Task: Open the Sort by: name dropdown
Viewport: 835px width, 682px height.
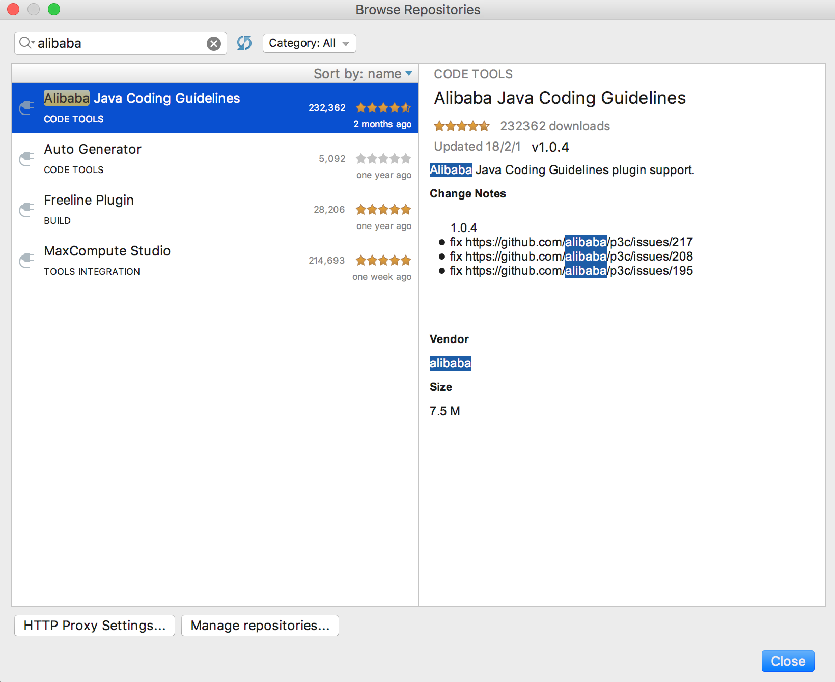Action: click(x=363, y=74)
